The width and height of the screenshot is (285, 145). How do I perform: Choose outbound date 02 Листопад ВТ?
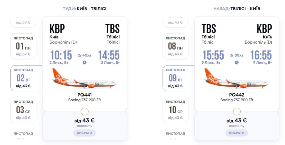24,78
